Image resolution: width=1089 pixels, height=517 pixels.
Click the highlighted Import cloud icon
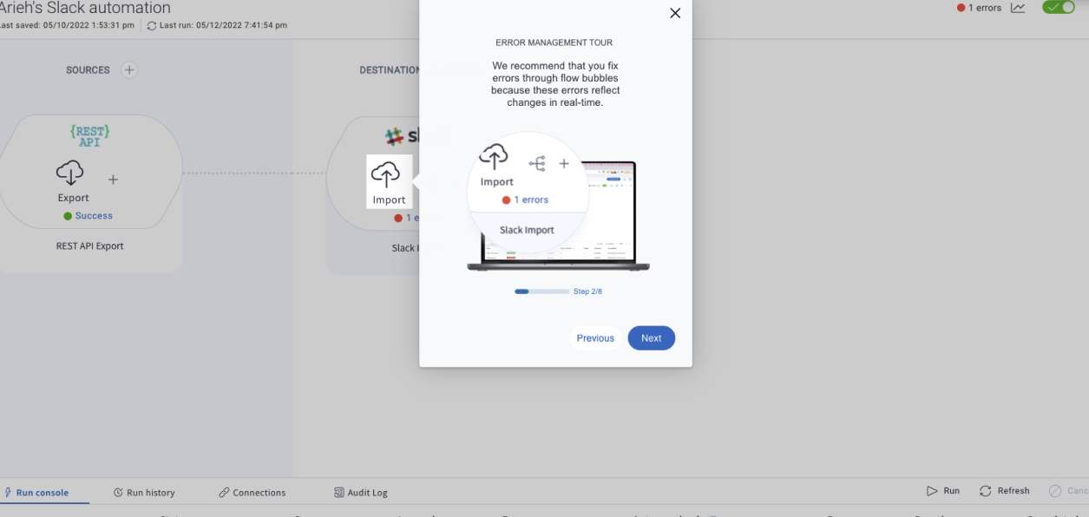point(386,176)
